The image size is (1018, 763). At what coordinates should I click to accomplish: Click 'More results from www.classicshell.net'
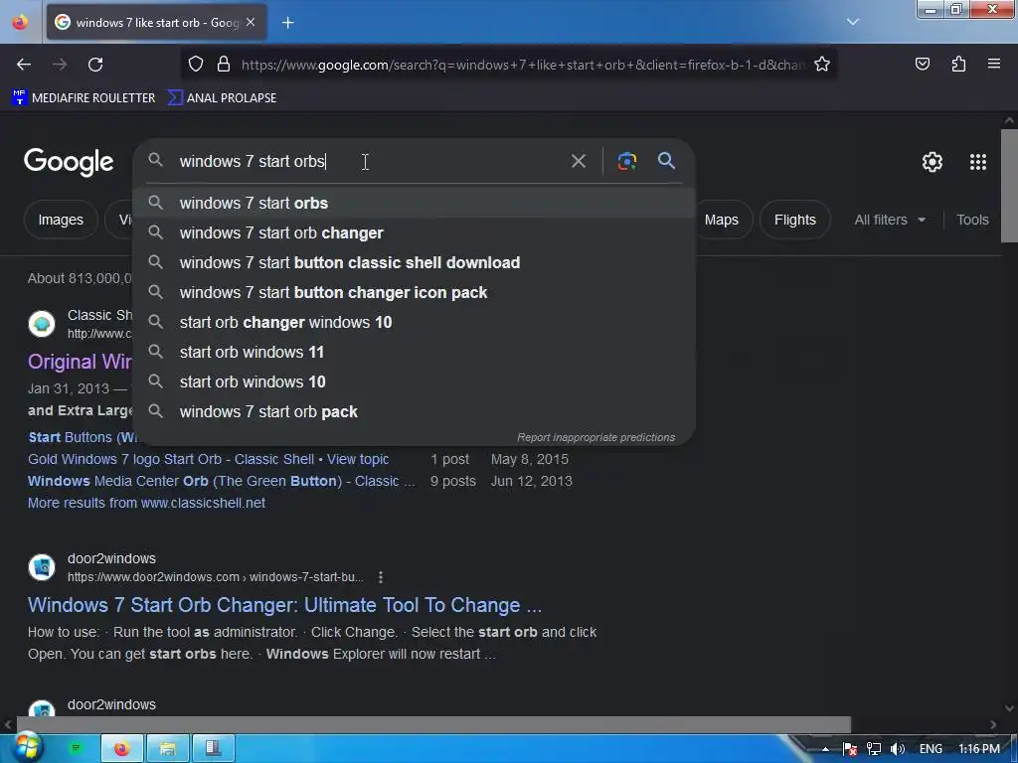click(146, 503)
